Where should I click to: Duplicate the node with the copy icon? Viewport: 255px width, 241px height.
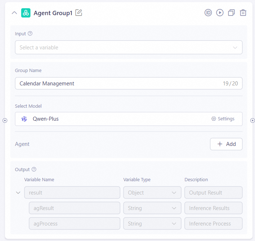(232, 13)
